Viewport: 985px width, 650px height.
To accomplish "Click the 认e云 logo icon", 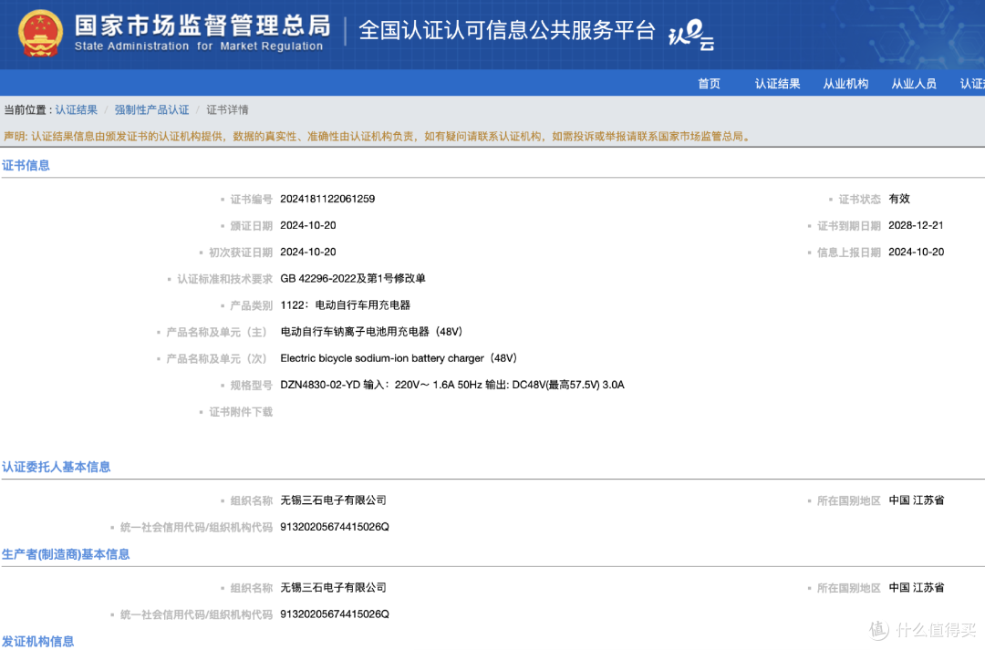I will click(x=691, y=35).
